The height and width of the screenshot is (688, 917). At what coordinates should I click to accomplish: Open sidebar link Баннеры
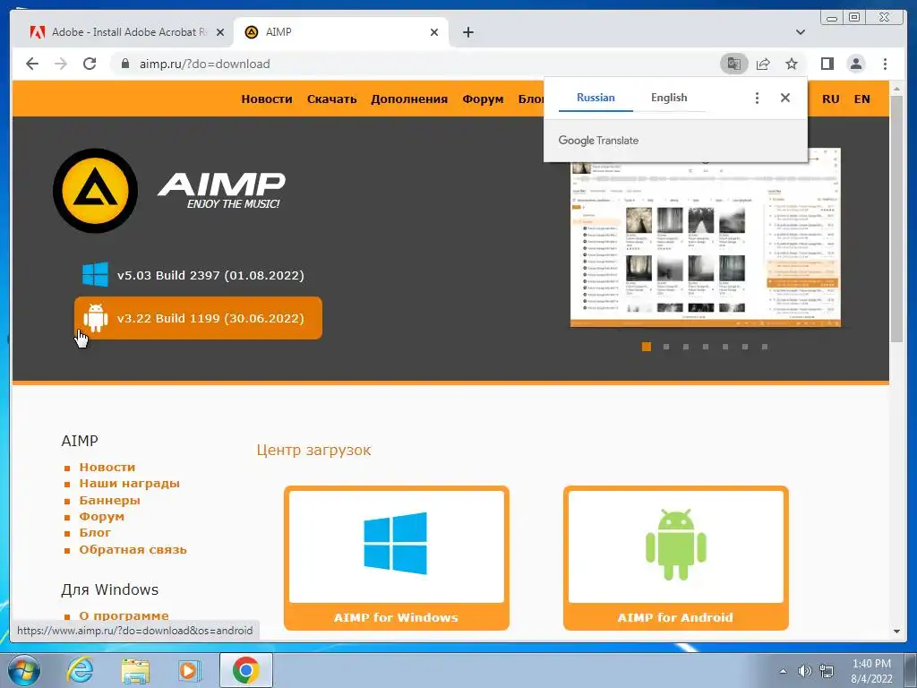tap(109, 500)
